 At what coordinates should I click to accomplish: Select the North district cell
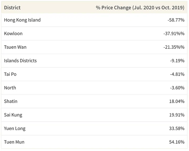(10, 88)
